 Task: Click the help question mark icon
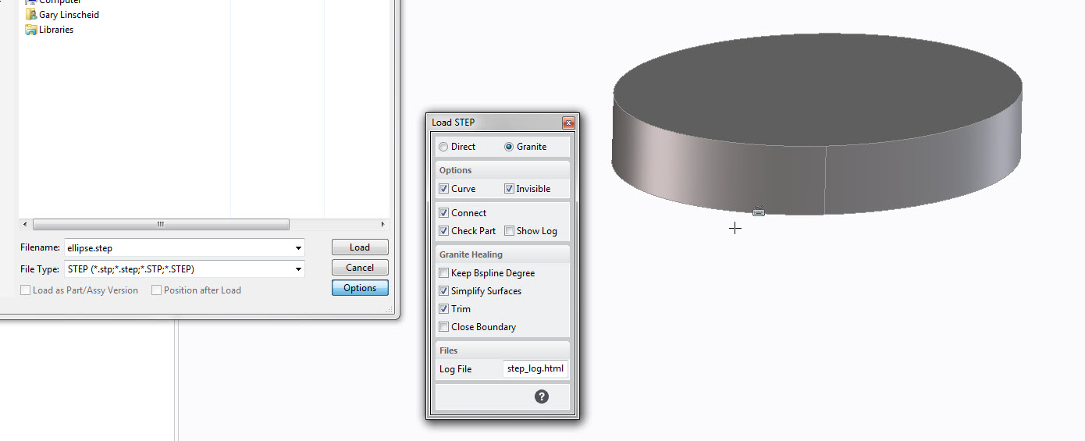[x=542, y=397]
